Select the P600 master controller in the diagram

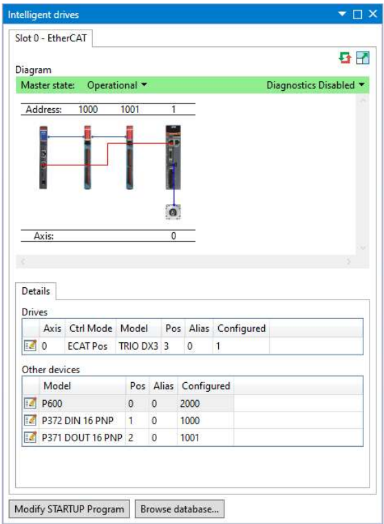tap(43, 157)
